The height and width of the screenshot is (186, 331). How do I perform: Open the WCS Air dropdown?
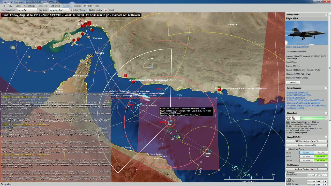tap(317, 181)
